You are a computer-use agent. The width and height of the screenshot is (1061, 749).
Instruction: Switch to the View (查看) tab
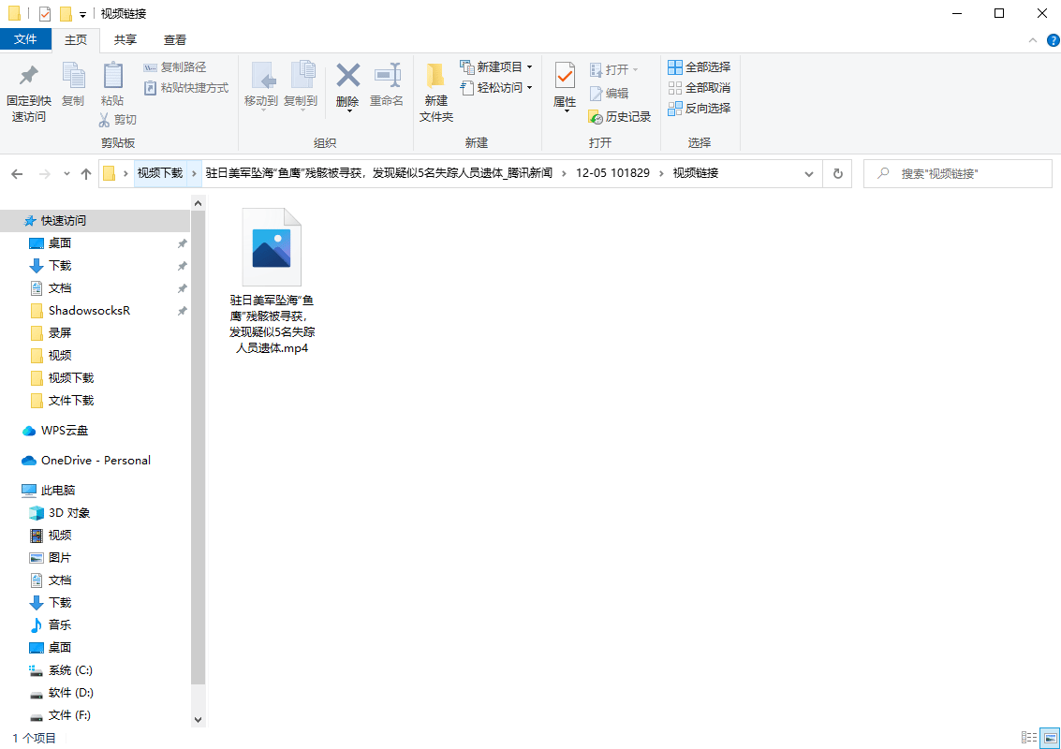click(174, 40)
